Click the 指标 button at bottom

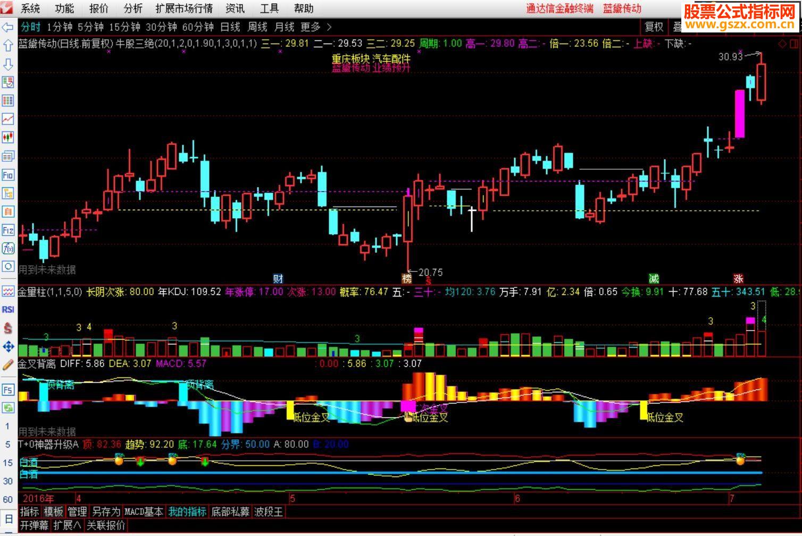(30, 512)
